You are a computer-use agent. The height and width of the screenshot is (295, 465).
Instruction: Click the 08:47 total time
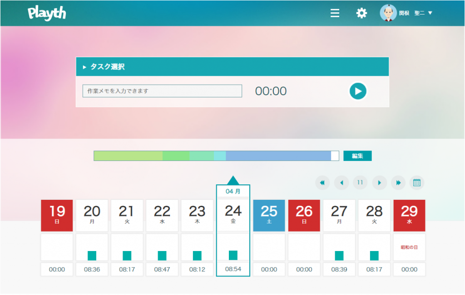162,269
